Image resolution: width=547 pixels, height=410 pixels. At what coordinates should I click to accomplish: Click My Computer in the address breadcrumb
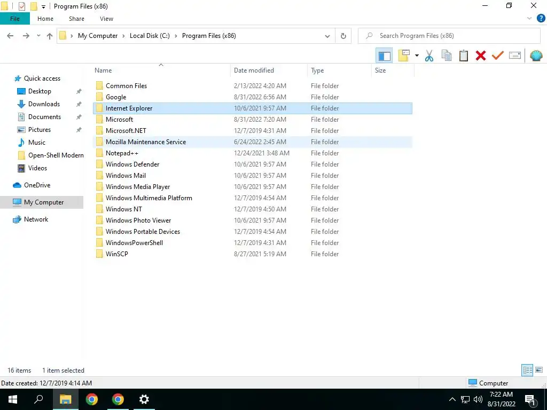click(x=98, y=36)
